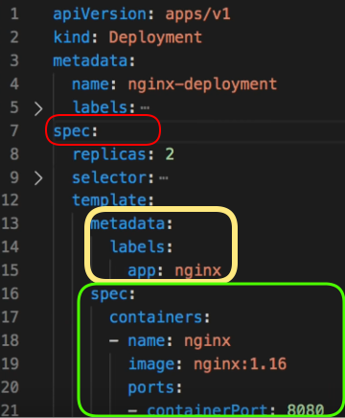Click the top-level spec key

[72, 132]
